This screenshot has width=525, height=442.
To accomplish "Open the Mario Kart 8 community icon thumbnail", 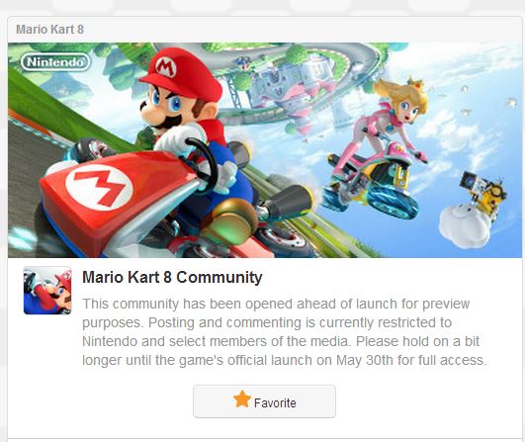I will pyautogui.click(x=47, y=291).
